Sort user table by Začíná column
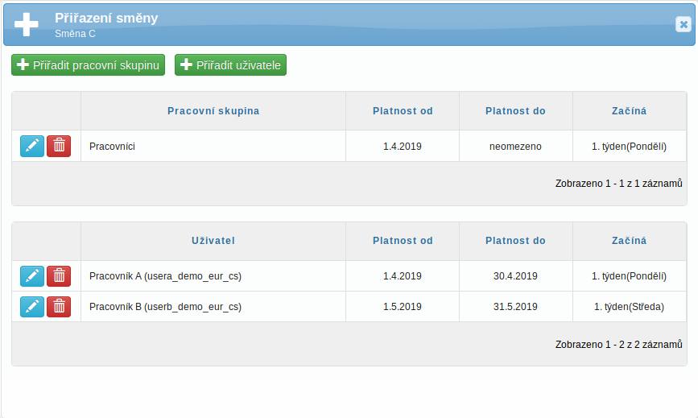Screen dimensions: 698x418 (629, 240)
